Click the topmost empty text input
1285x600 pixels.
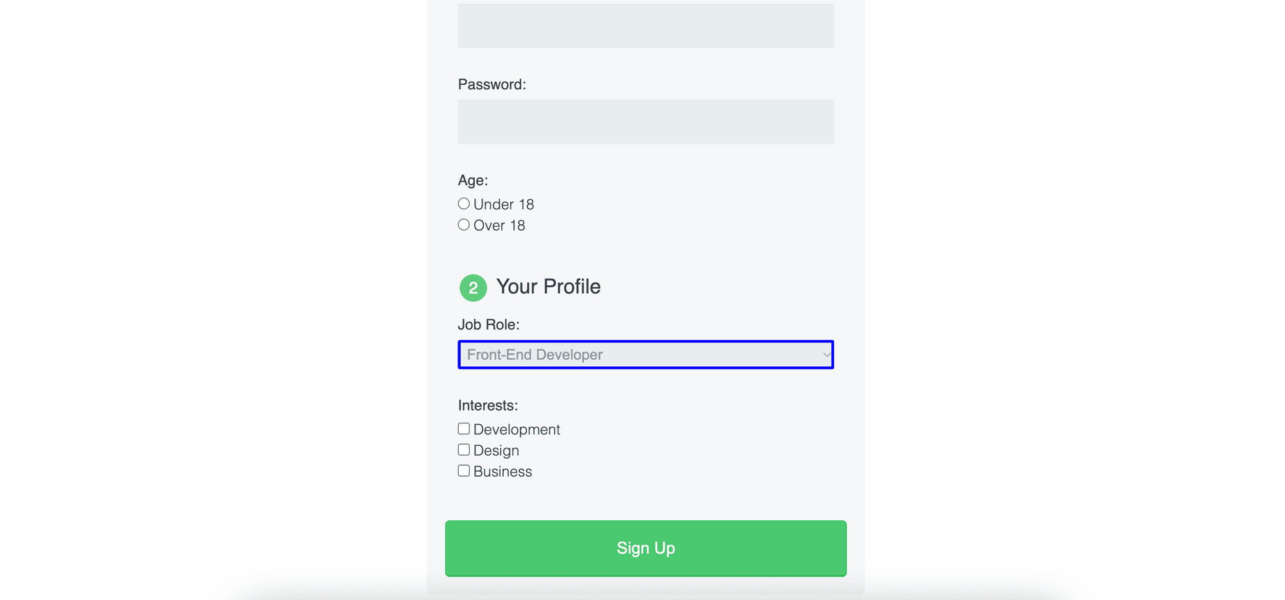click(645, 26)
